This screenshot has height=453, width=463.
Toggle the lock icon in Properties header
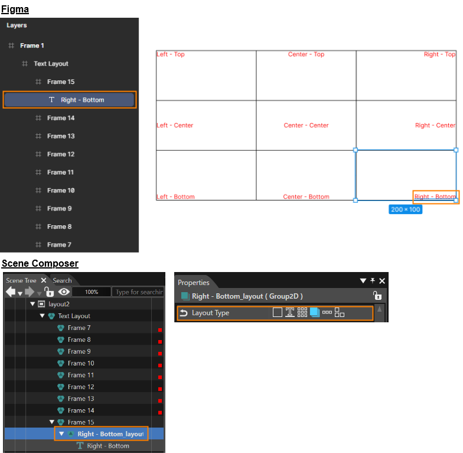(x=377, y=296)
